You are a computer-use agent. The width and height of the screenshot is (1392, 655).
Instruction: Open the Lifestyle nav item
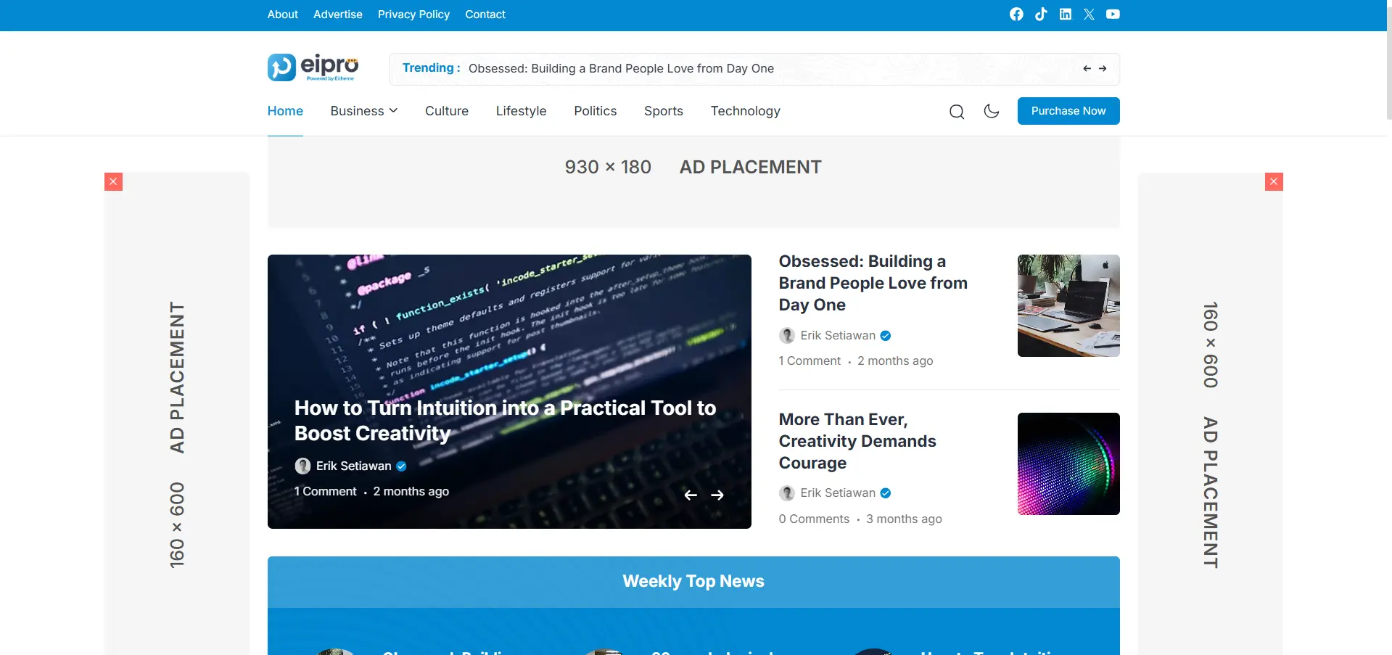point(521,111)
